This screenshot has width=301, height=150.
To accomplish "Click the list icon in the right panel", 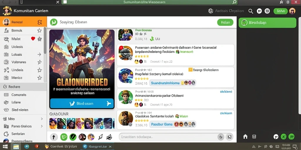I will 254,137.
